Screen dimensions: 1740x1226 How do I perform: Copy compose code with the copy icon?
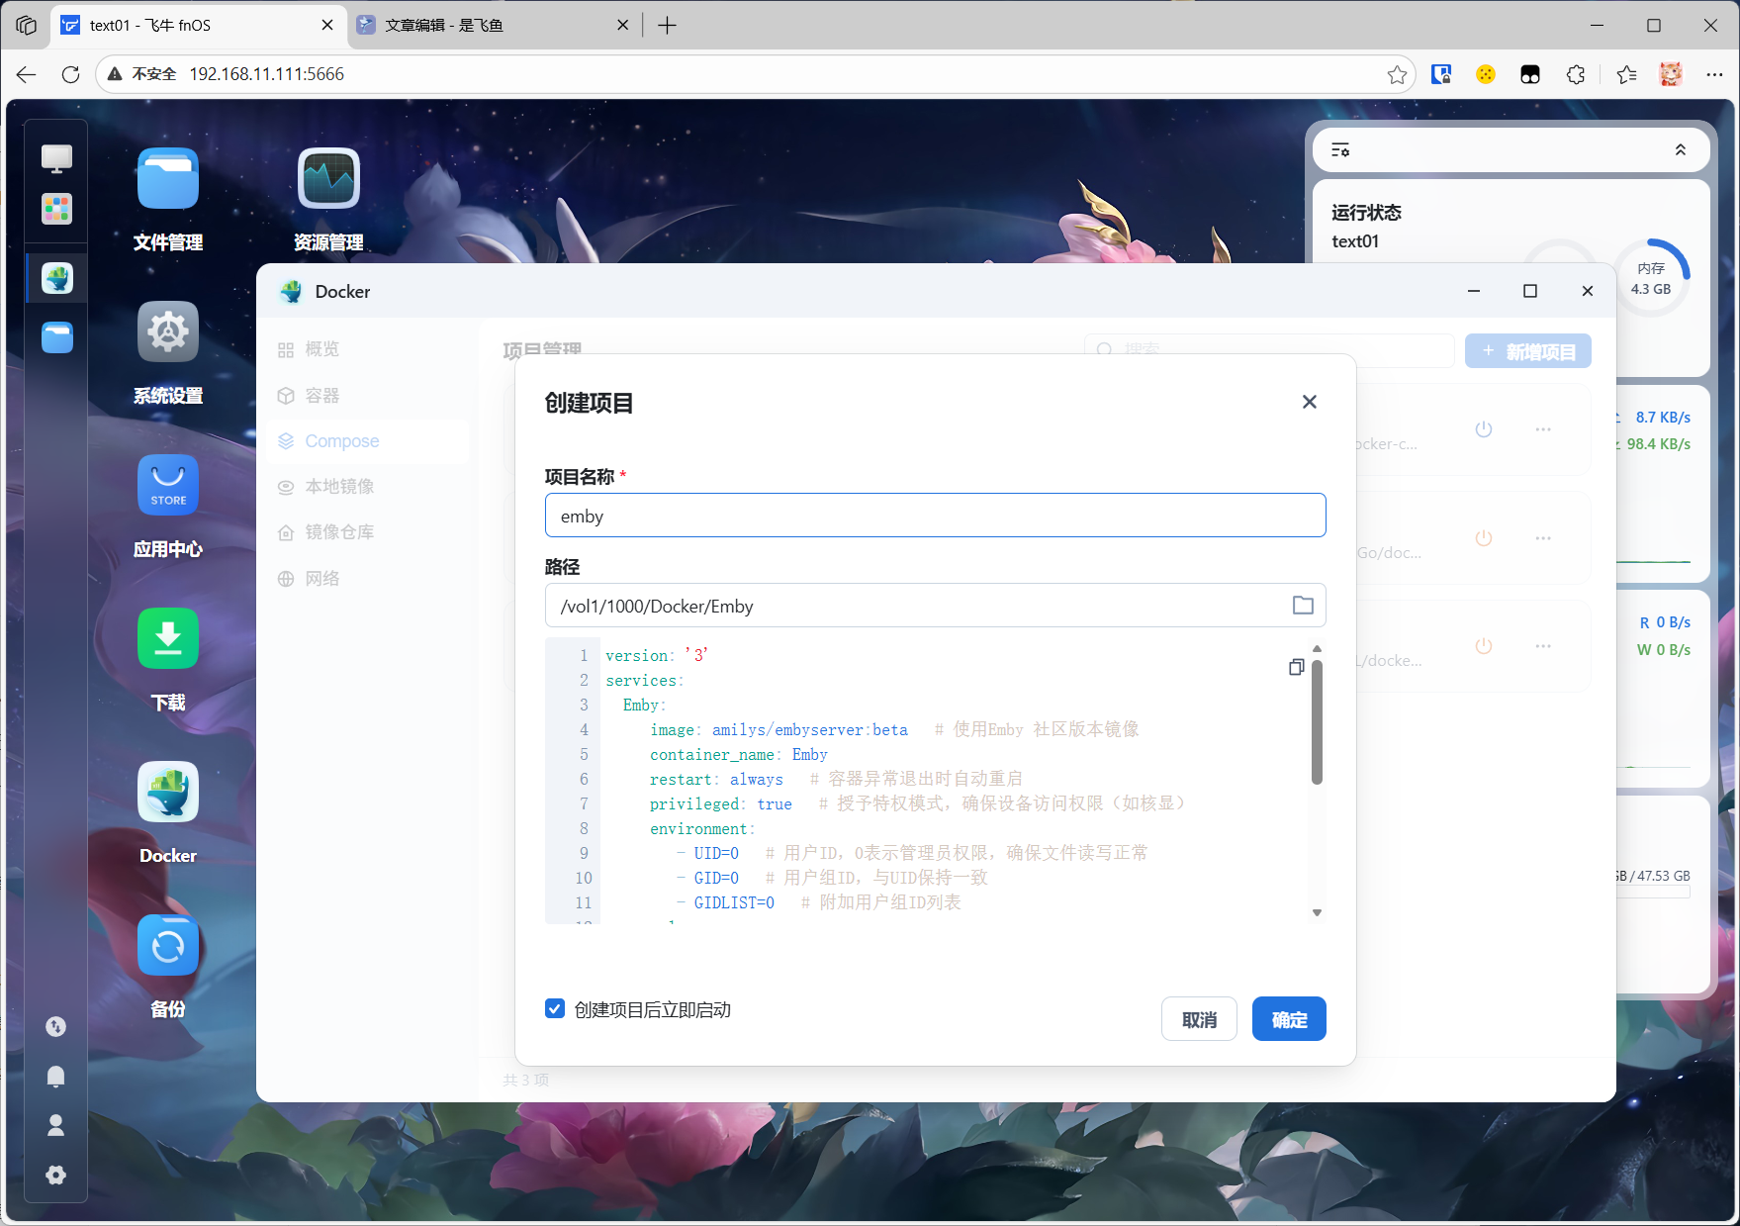[1296, 667]
